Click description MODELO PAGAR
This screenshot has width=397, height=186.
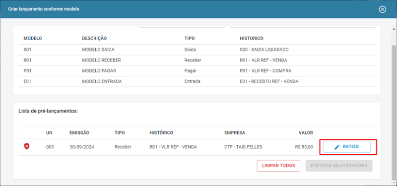point(99,71)
